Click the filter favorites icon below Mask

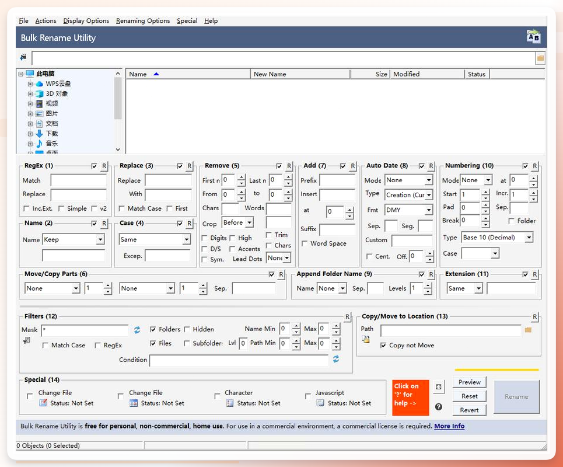[27, 340]
